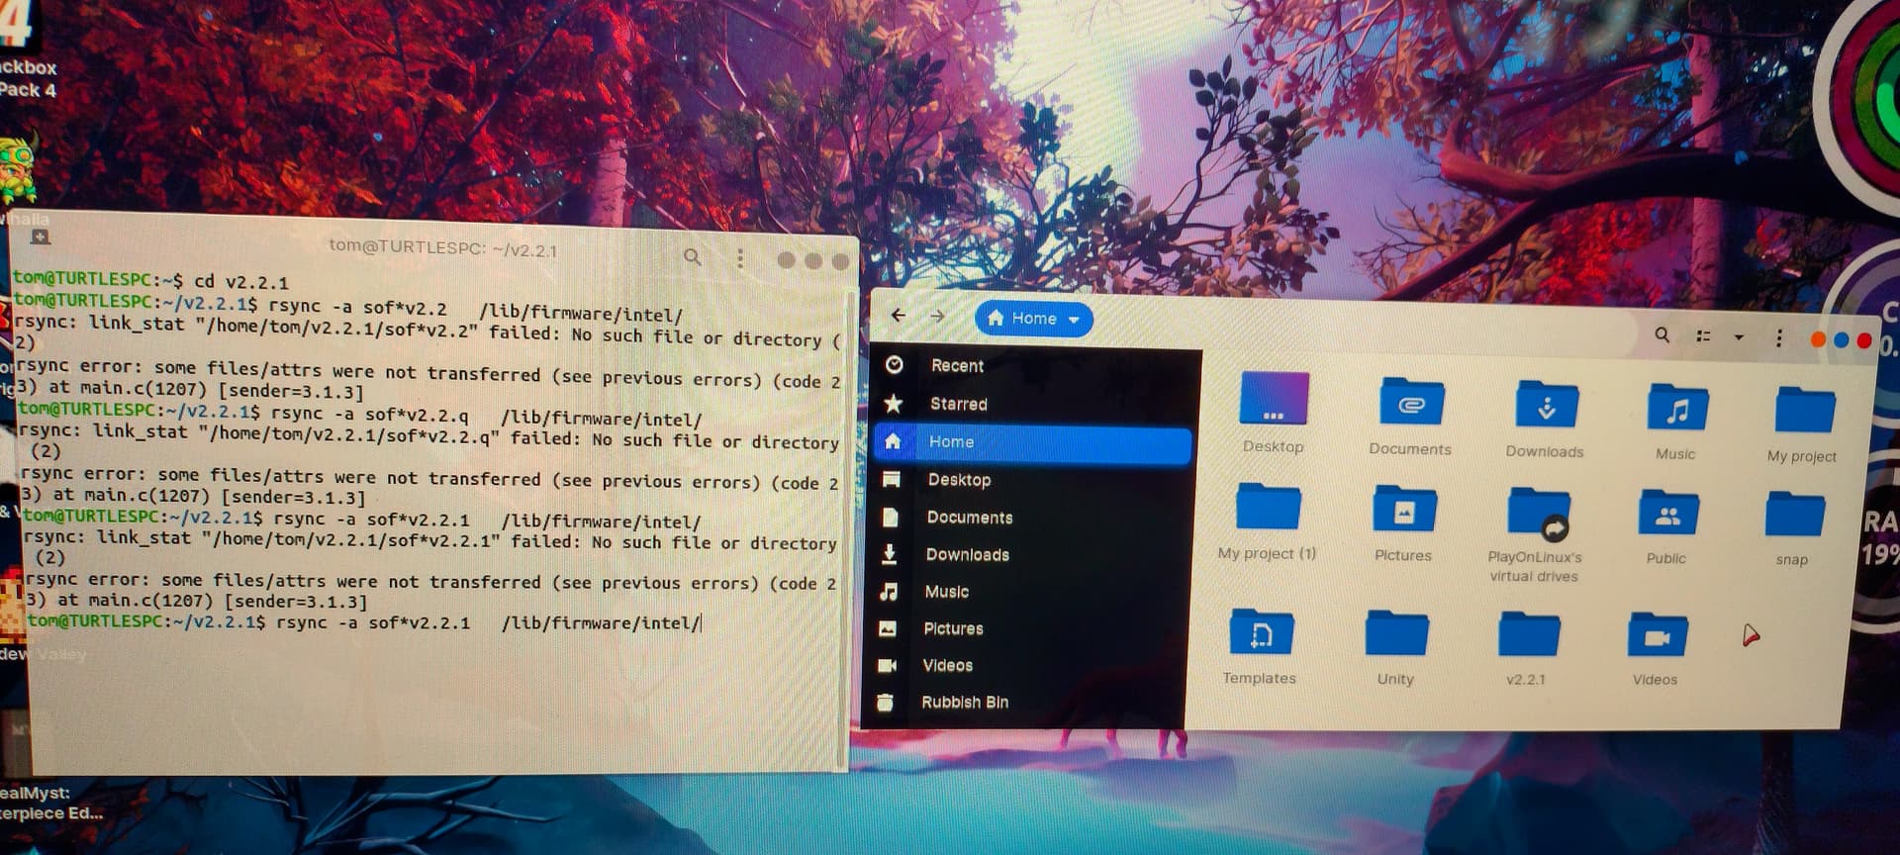Screen dimensions: 1900x855
Task: Select Videos in the sidebar
Action: tap(1026, 666)
